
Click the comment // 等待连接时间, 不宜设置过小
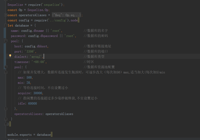43,88
